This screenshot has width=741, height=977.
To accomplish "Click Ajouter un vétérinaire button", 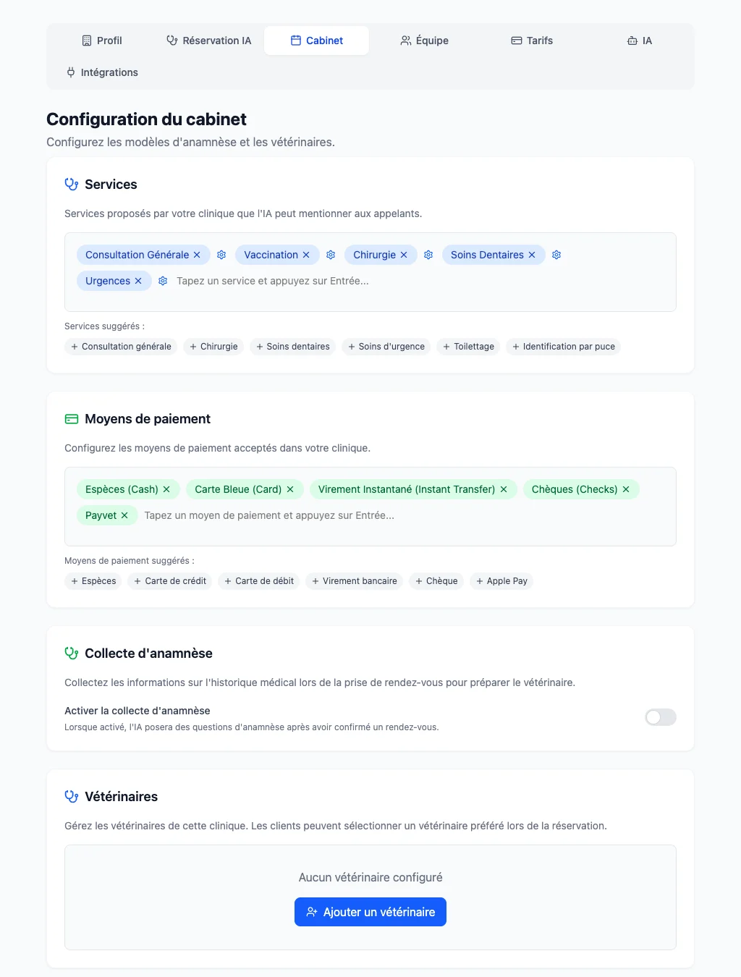I will [x=370, y=912].
